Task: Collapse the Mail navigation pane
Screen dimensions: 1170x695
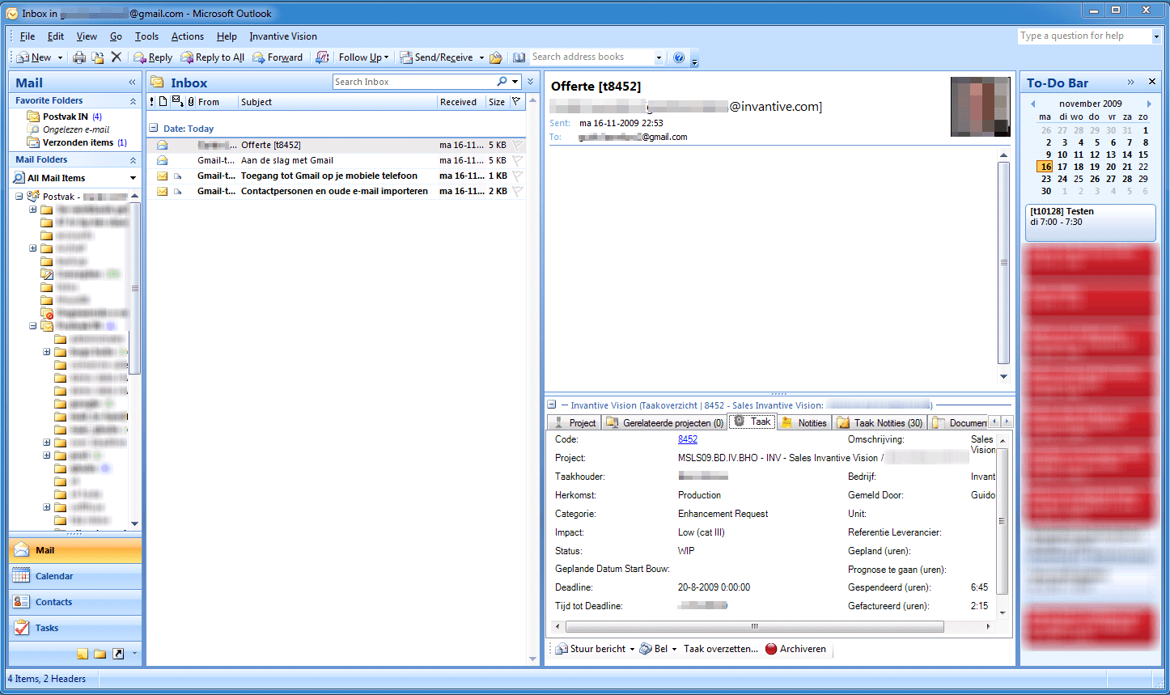Action: pos(132,83)
